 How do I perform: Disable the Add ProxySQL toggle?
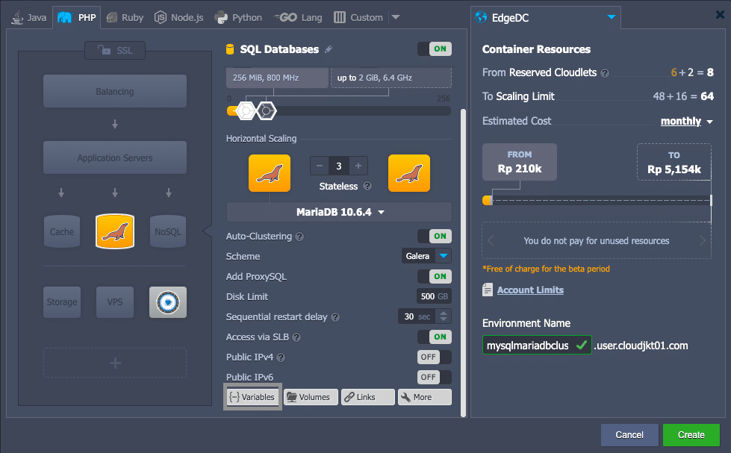434,276
